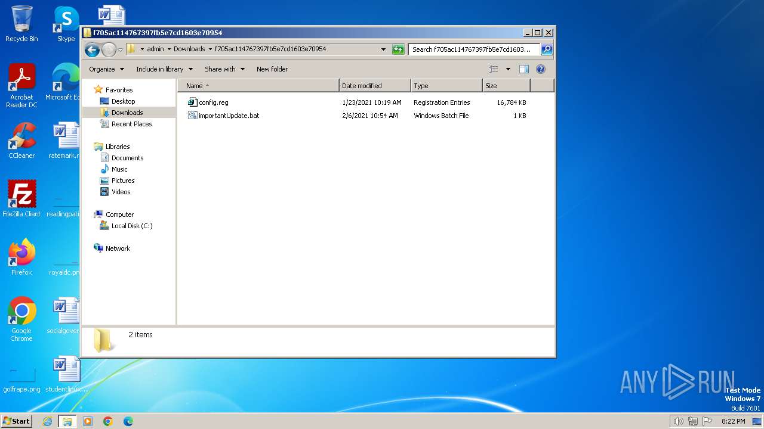
Task: Select Computer in navigation pane
Action: point(119,214)
